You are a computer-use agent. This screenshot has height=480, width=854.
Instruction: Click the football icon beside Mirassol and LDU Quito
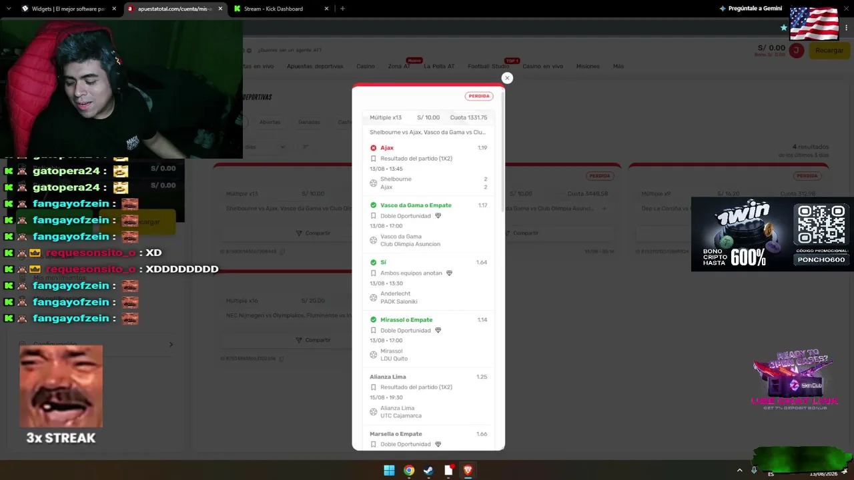(374, 355)
